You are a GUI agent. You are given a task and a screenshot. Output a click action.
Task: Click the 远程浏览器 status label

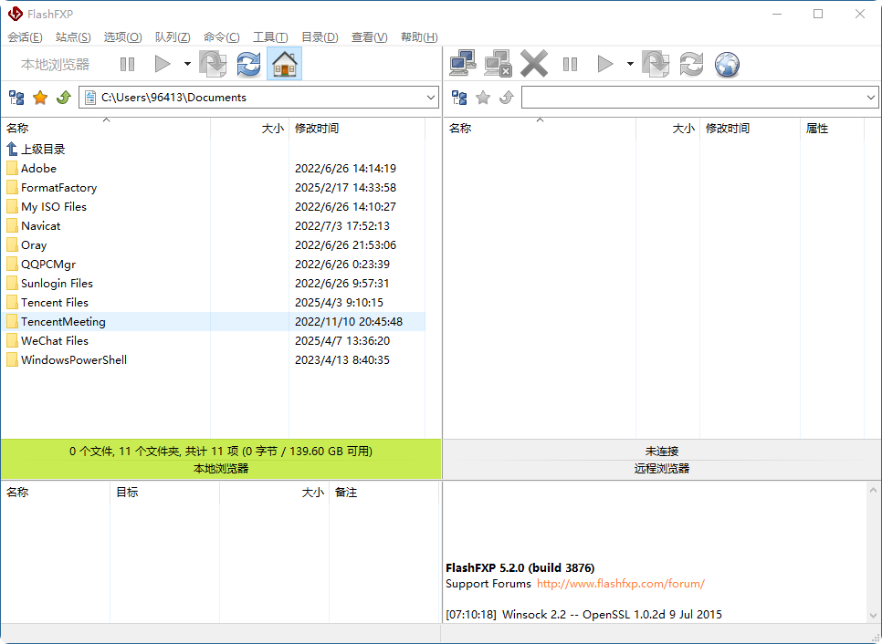click(661, 469)
